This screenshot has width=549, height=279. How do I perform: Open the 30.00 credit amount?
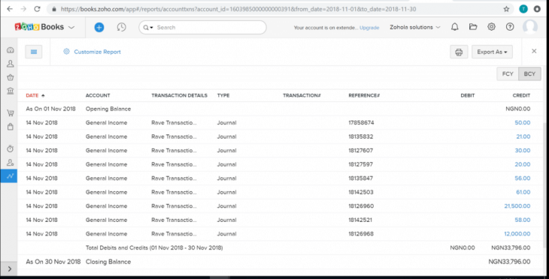click(523, 151)
